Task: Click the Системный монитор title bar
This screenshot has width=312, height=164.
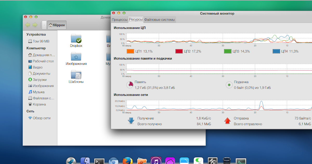Action: point(217,13)
